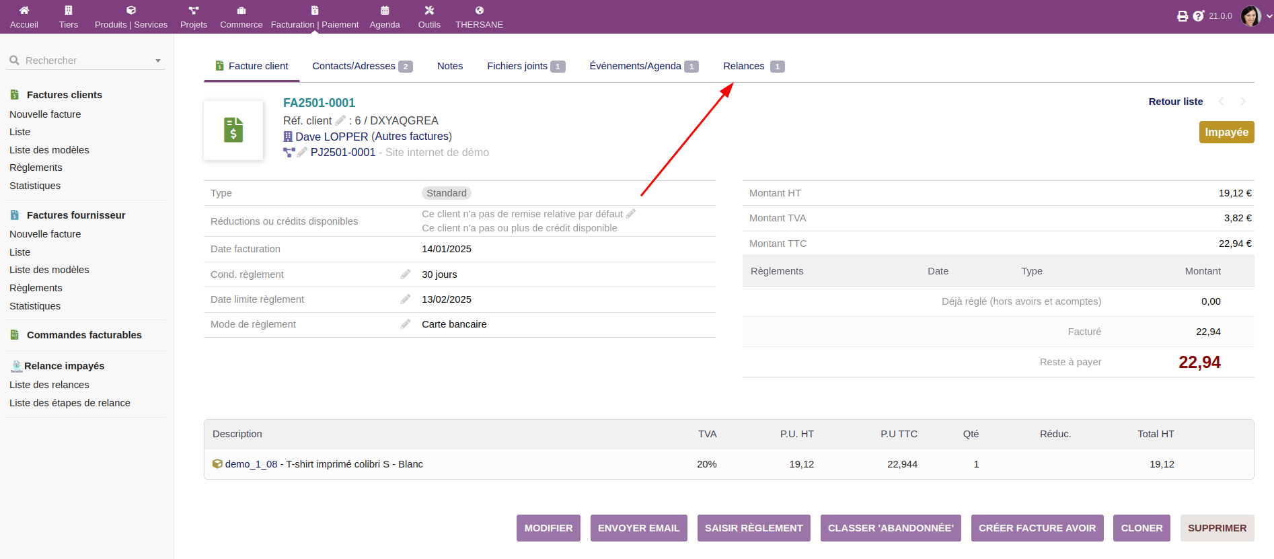Open Liste des relances in sidebar

(49, 385)
